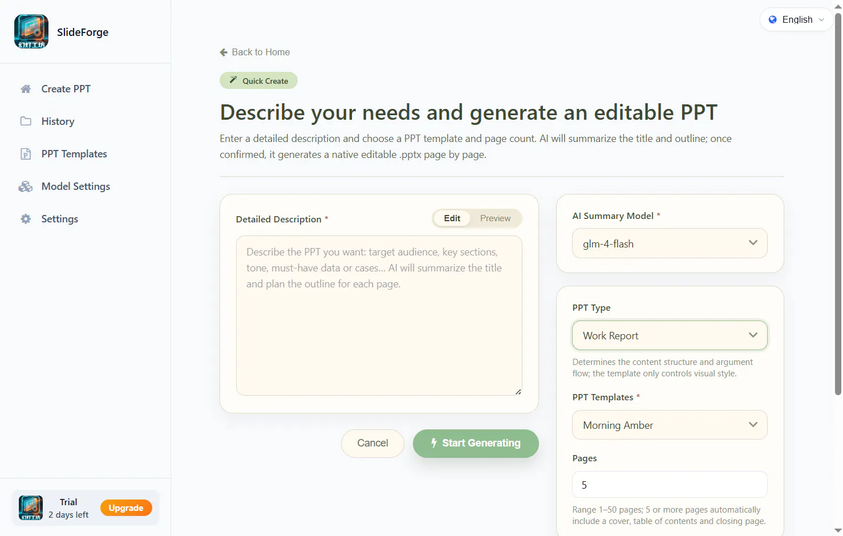
Task: Click the vertical page scrollbar
Action: click(x=838, y=205)
